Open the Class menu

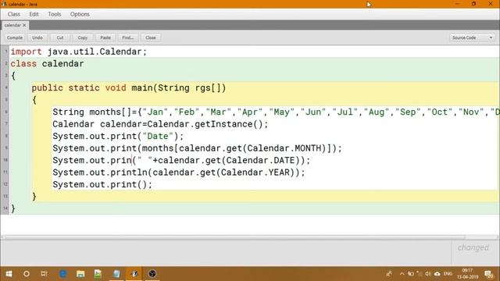coord(14,14)
